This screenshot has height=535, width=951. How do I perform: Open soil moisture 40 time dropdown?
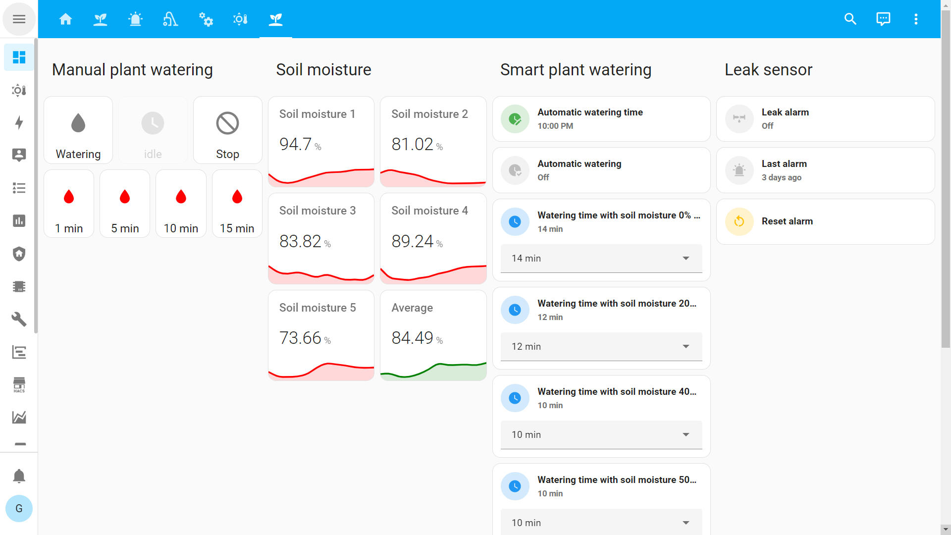coord(601,435)
